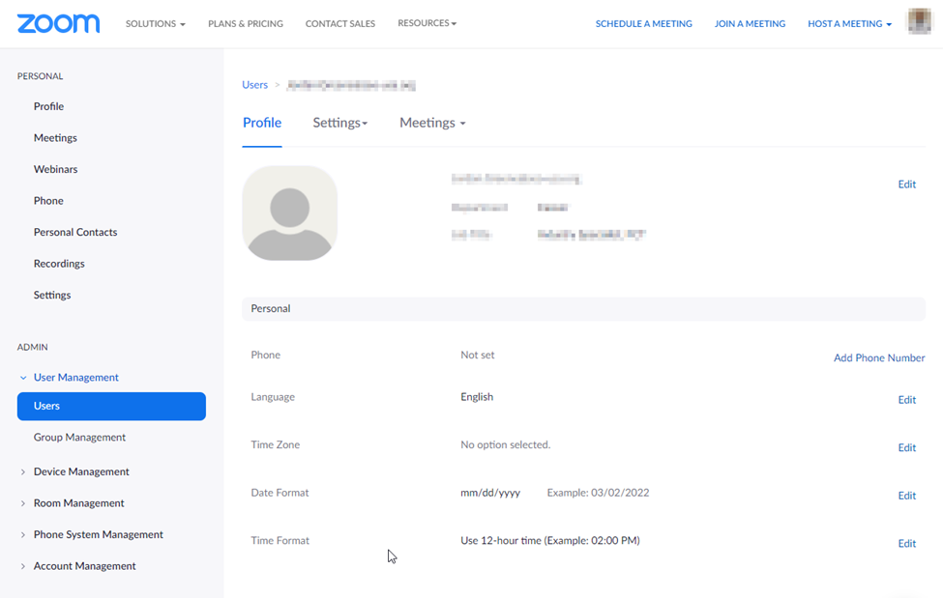Open Personal Contacts in sidebar
The image size is (943, 598).
pyautogui.click(x=75, y=232)
